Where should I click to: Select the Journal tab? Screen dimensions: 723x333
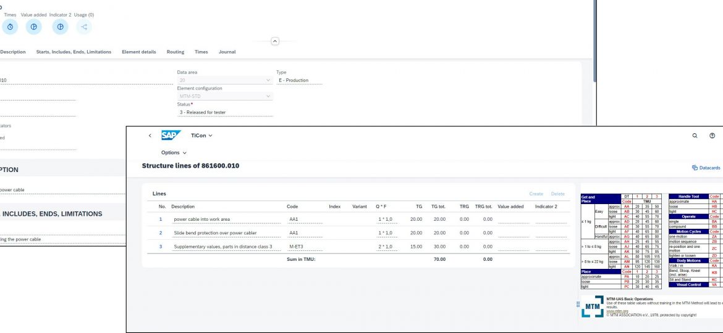(x=227, y=52)
